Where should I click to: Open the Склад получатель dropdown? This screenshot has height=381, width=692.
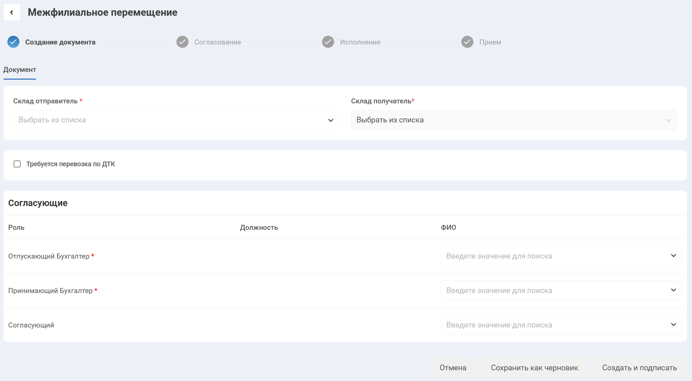pos(514,120)
